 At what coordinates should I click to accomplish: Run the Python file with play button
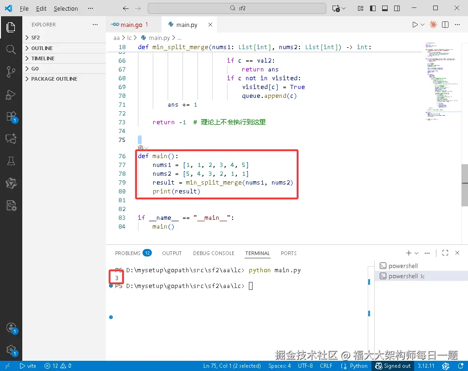coord(415,25)
